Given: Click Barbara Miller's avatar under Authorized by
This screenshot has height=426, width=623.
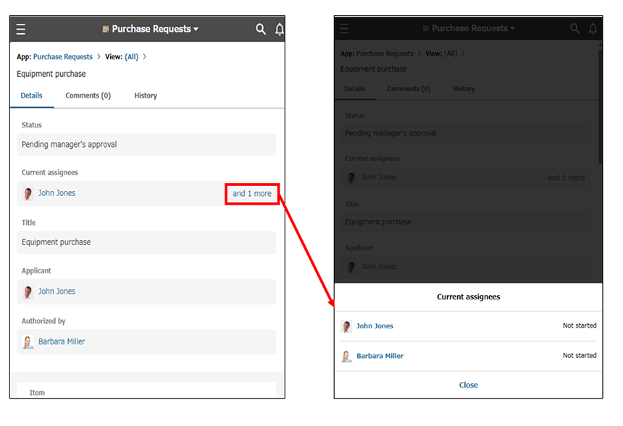Looking at the screenshot, I should pyautogui.click(x=28, y=341).
